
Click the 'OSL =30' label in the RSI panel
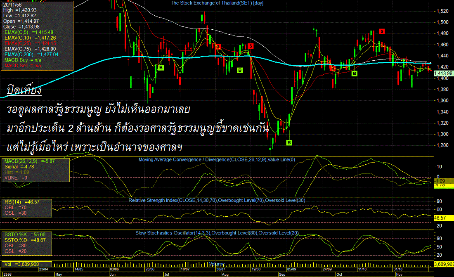(x=15, y=213)
